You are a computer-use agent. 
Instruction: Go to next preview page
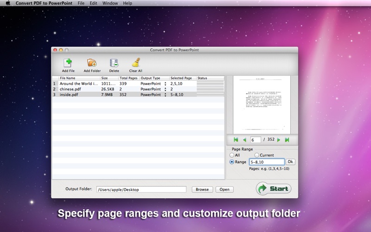279,140
